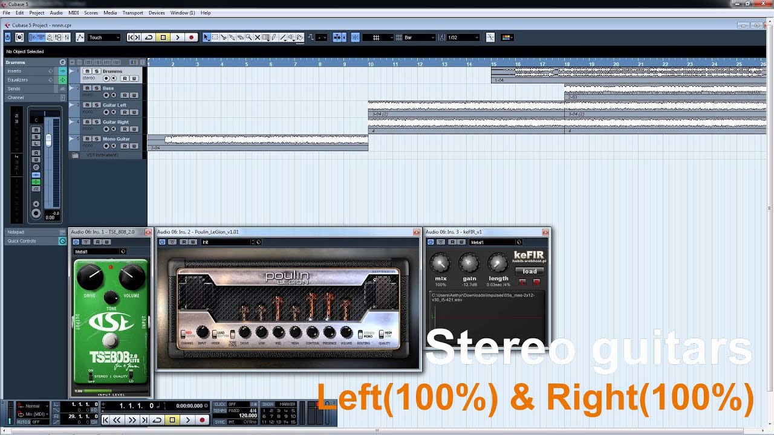Select the Erase tool
Viewport: 774px width, 435px height.
coord(240,37)
